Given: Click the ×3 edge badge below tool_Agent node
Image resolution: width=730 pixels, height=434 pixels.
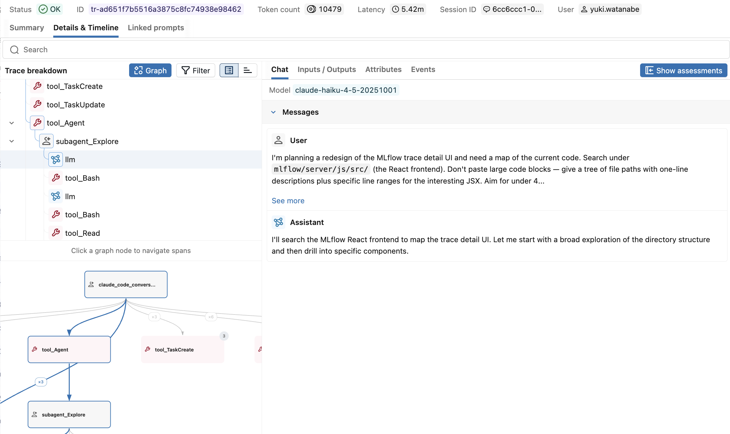Looking at the screenshot, I should [x=41, y=382].
